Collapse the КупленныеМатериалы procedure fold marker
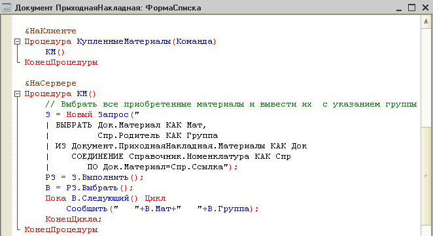This screenshot has width=433, height=236. 17,42
